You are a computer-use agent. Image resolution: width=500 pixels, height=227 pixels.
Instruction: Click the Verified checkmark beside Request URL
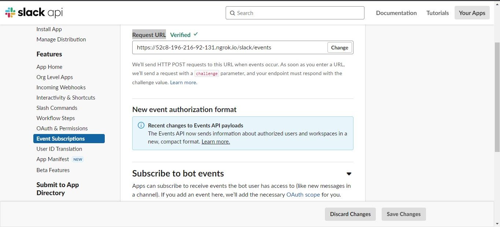(x=196, y=34)
